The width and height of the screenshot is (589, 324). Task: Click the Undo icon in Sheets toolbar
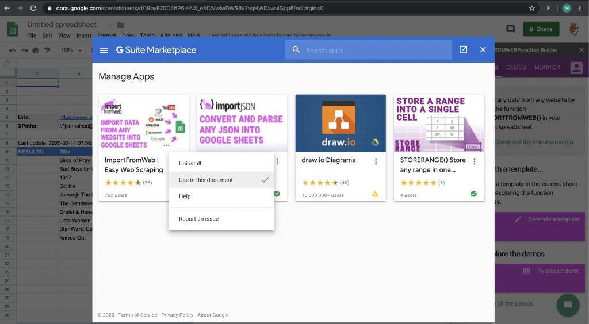click(13, 50)
